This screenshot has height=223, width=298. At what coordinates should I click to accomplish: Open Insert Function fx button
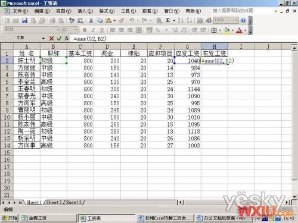pyautogui.click(x=67, y=39)
